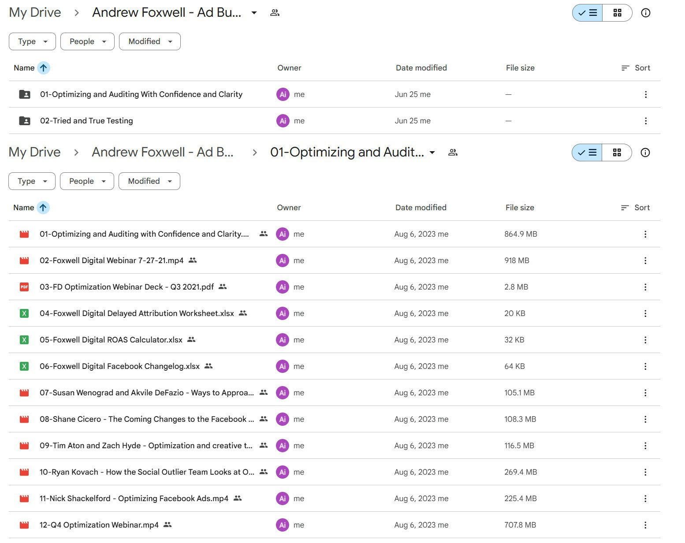
Task: Click the Excel icon of 04-Foxwell Digital Delayed Attribution Worksheet
Action: click(24, 313)
